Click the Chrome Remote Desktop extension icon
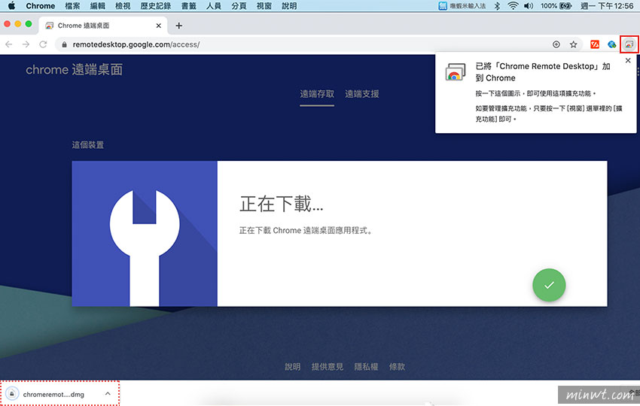 (x=629, y=44)
